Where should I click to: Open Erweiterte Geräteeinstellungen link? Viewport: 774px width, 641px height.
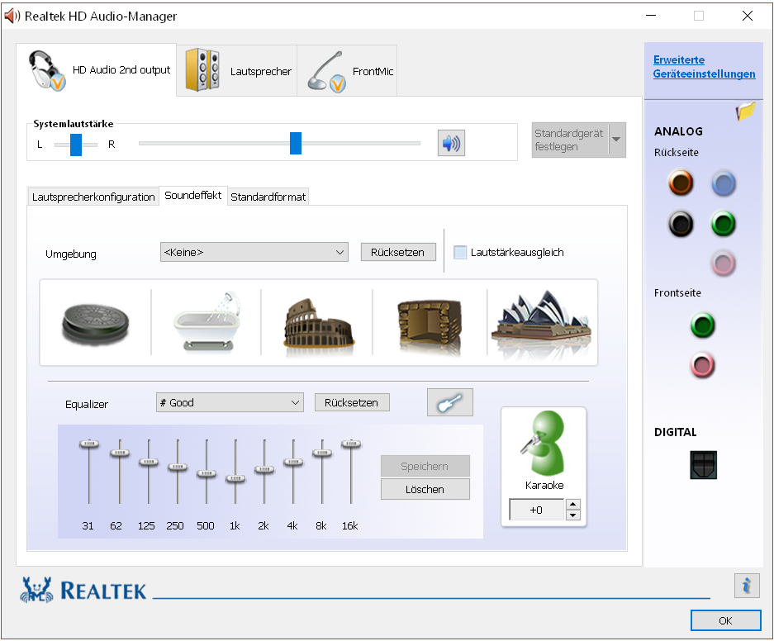pyautogui.click(x=704, y=67)
